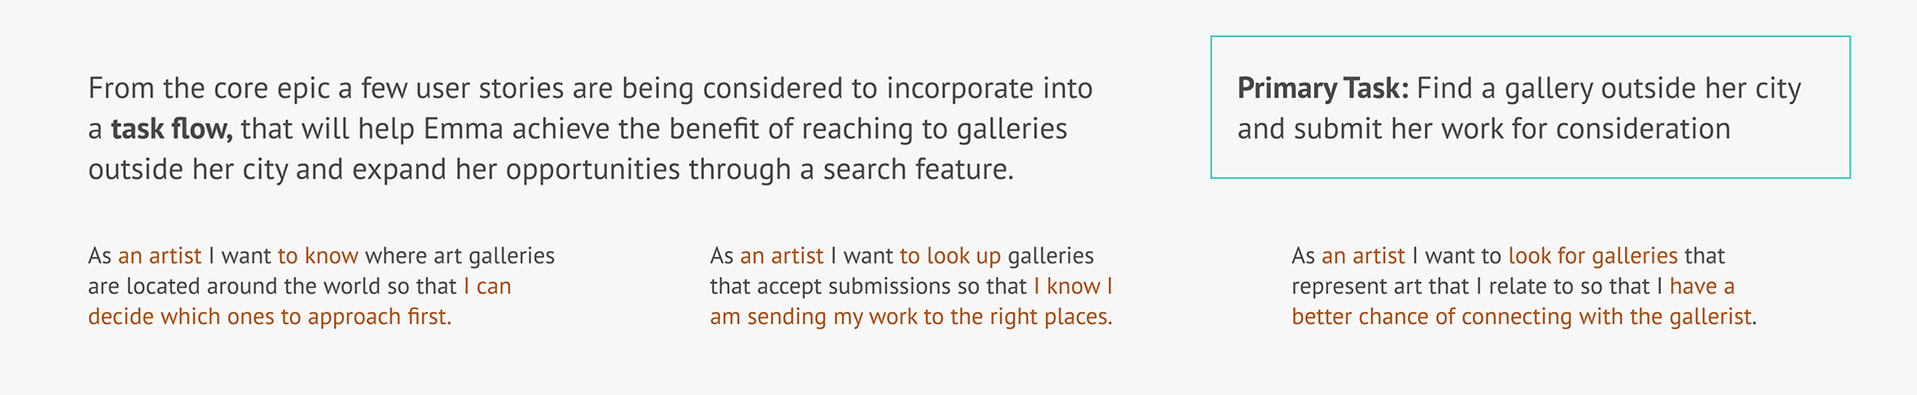This screenshot has width=1917, height=395.
Task: Click the orange 'to know' phrase
Action: [318, 256]
